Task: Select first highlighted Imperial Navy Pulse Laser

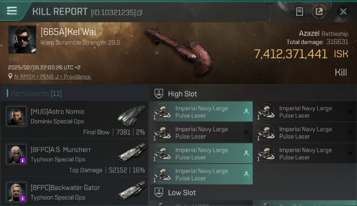Action: point(201,112)
